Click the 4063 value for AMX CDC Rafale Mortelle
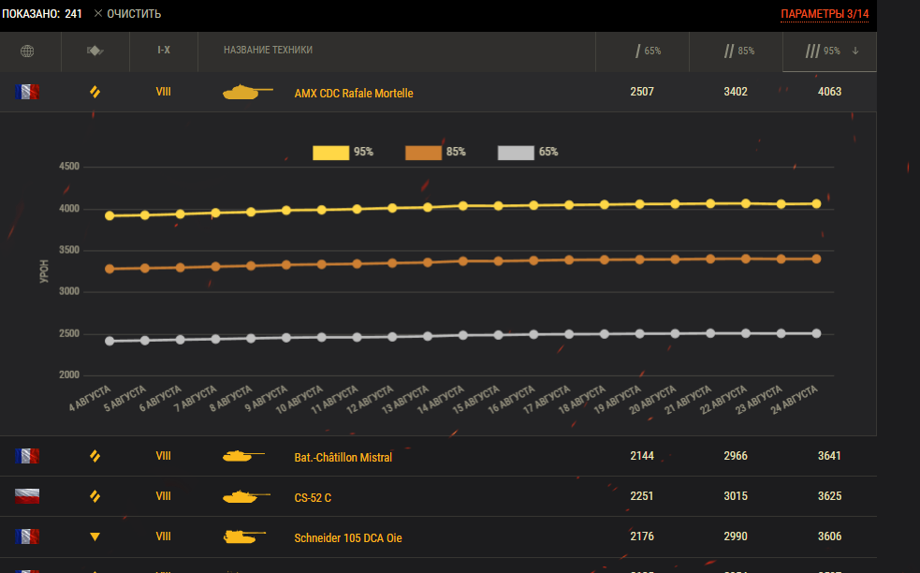The image size is (920, 573). tap(829, 92)
